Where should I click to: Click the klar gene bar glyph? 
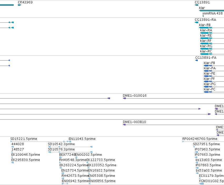click(211, 11)
